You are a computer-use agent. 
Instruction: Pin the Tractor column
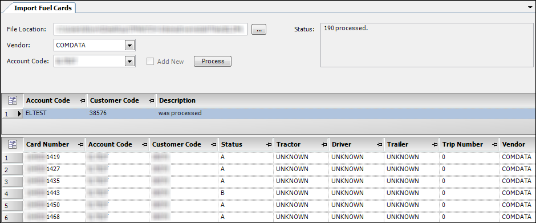[324, 145]
